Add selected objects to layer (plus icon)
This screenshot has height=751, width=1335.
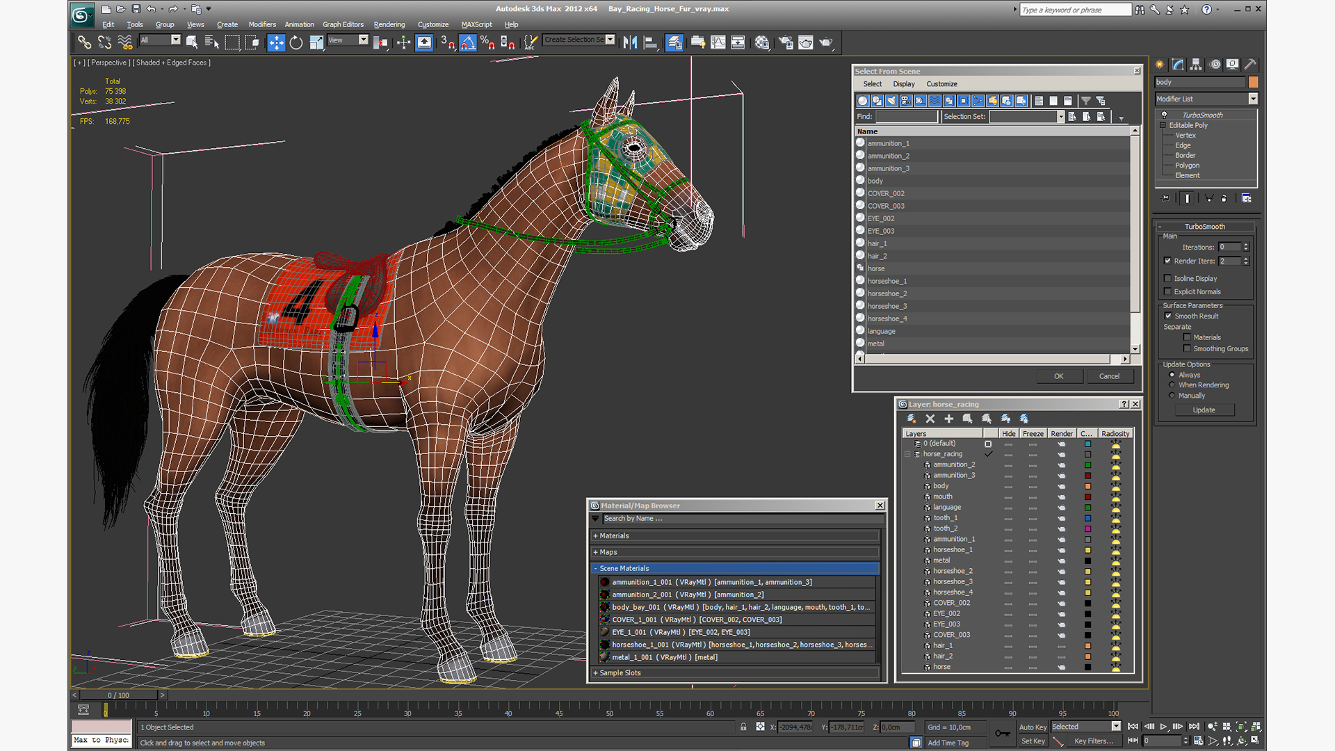click(x=949, y=419)
